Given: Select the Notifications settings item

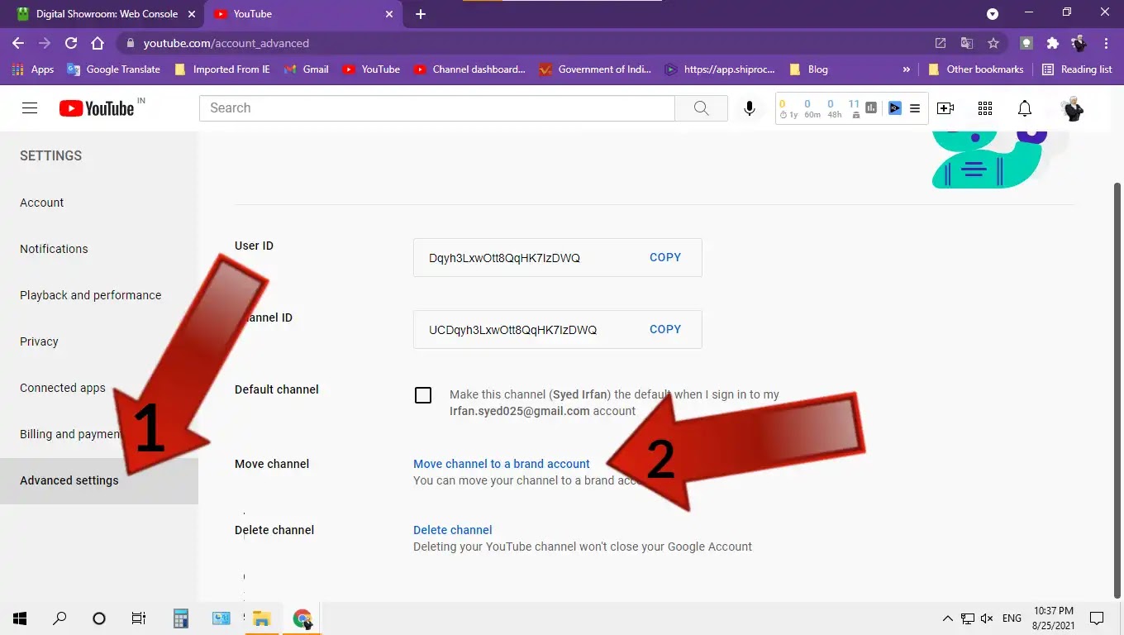Looking at the screenshot, I should point(99,249).
